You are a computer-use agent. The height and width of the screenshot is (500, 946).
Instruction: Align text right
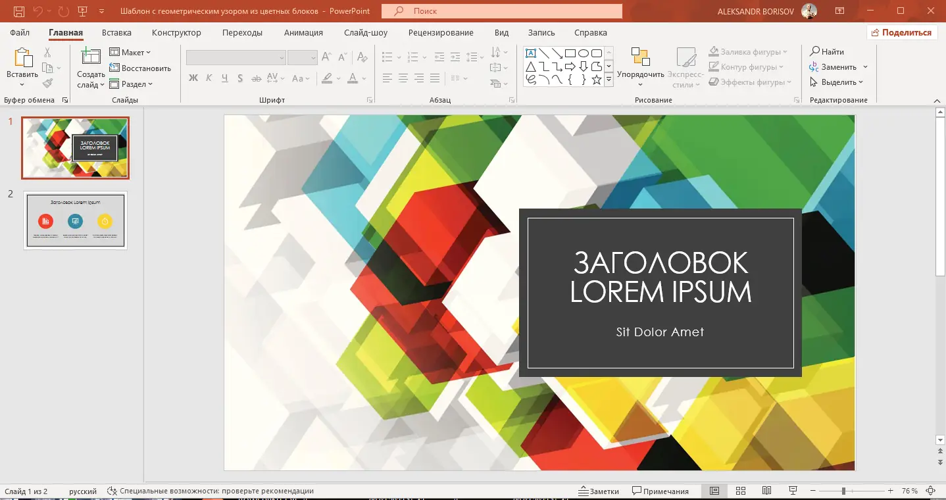419,78
